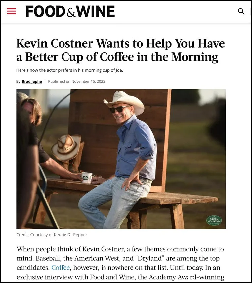The image size is (252, 283).
Task: Open the red hamburger menu
Action: click(x=11, y=11)
